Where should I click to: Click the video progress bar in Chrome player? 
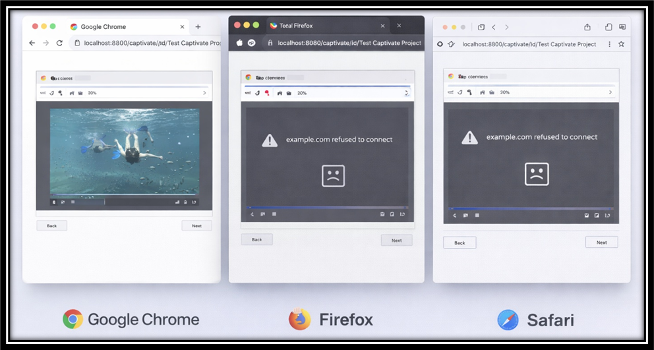(124, 195)
